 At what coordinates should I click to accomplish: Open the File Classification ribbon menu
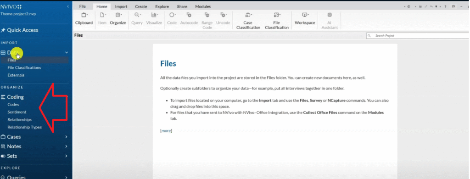pos(277,21)
